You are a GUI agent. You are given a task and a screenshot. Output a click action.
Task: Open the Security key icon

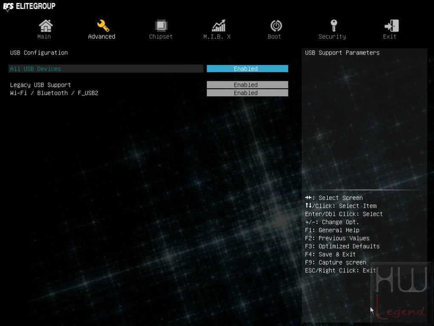[334, 26]
